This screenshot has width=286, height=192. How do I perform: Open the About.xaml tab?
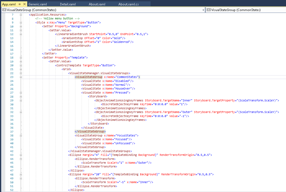97,4
